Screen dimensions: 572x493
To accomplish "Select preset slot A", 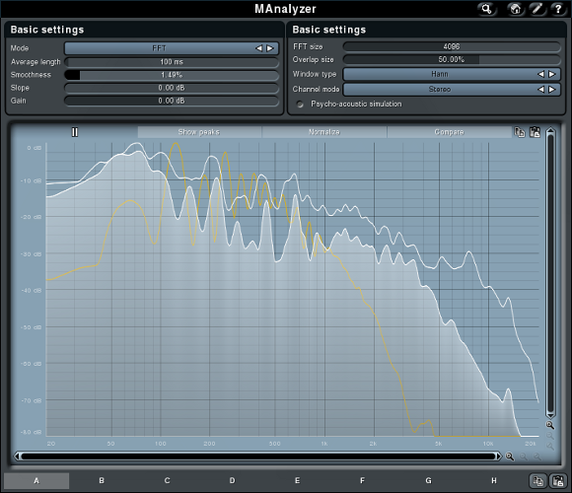I will [x=36, y=481].
